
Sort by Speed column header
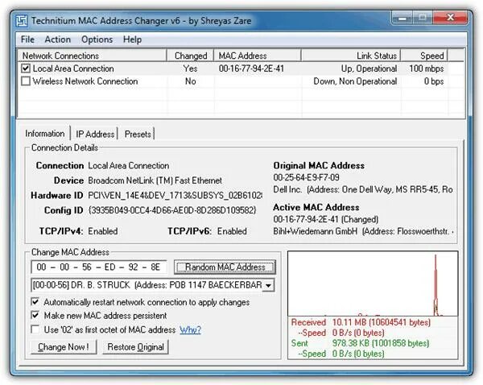[424, 56]
